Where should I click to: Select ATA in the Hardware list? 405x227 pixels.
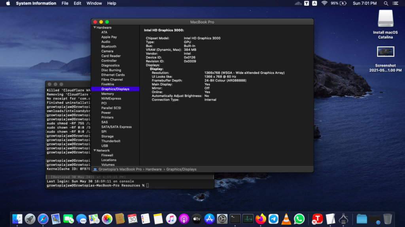pos(104,32)
